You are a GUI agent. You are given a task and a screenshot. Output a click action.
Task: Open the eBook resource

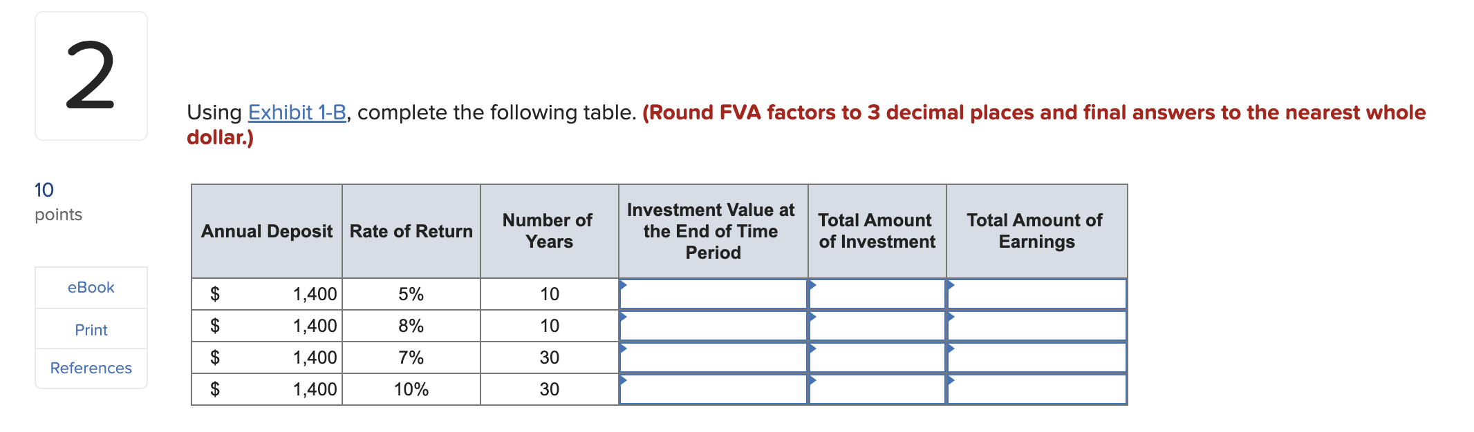(x=91, y=287)
